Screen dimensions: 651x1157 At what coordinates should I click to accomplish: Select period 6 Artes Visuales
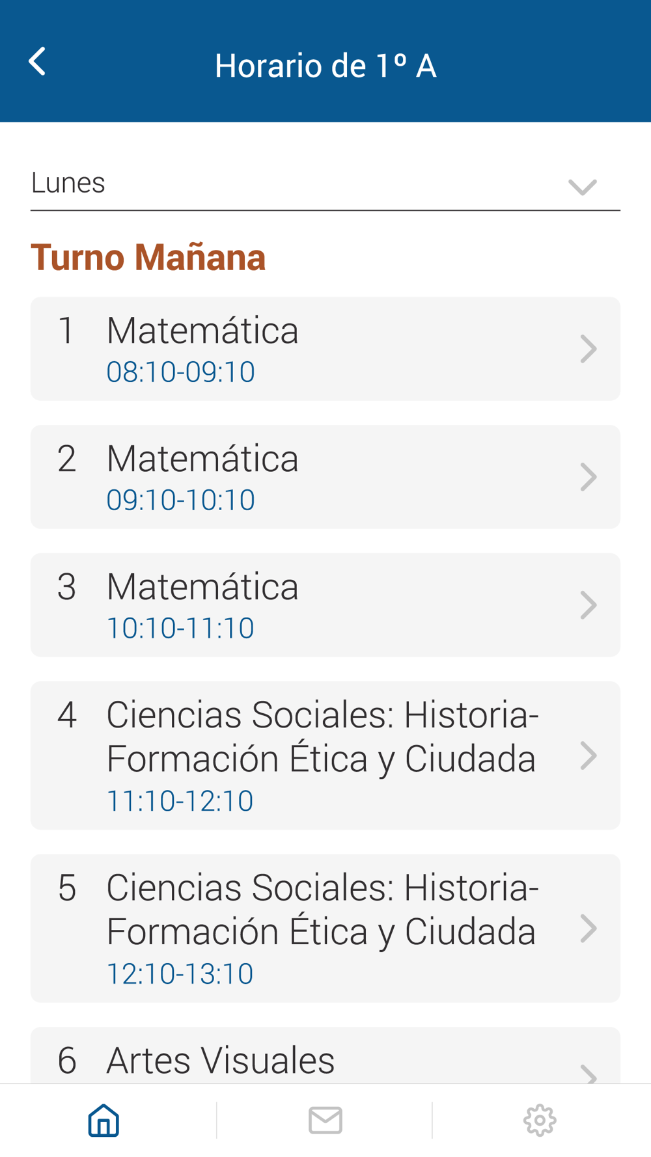click(325, 1055)
